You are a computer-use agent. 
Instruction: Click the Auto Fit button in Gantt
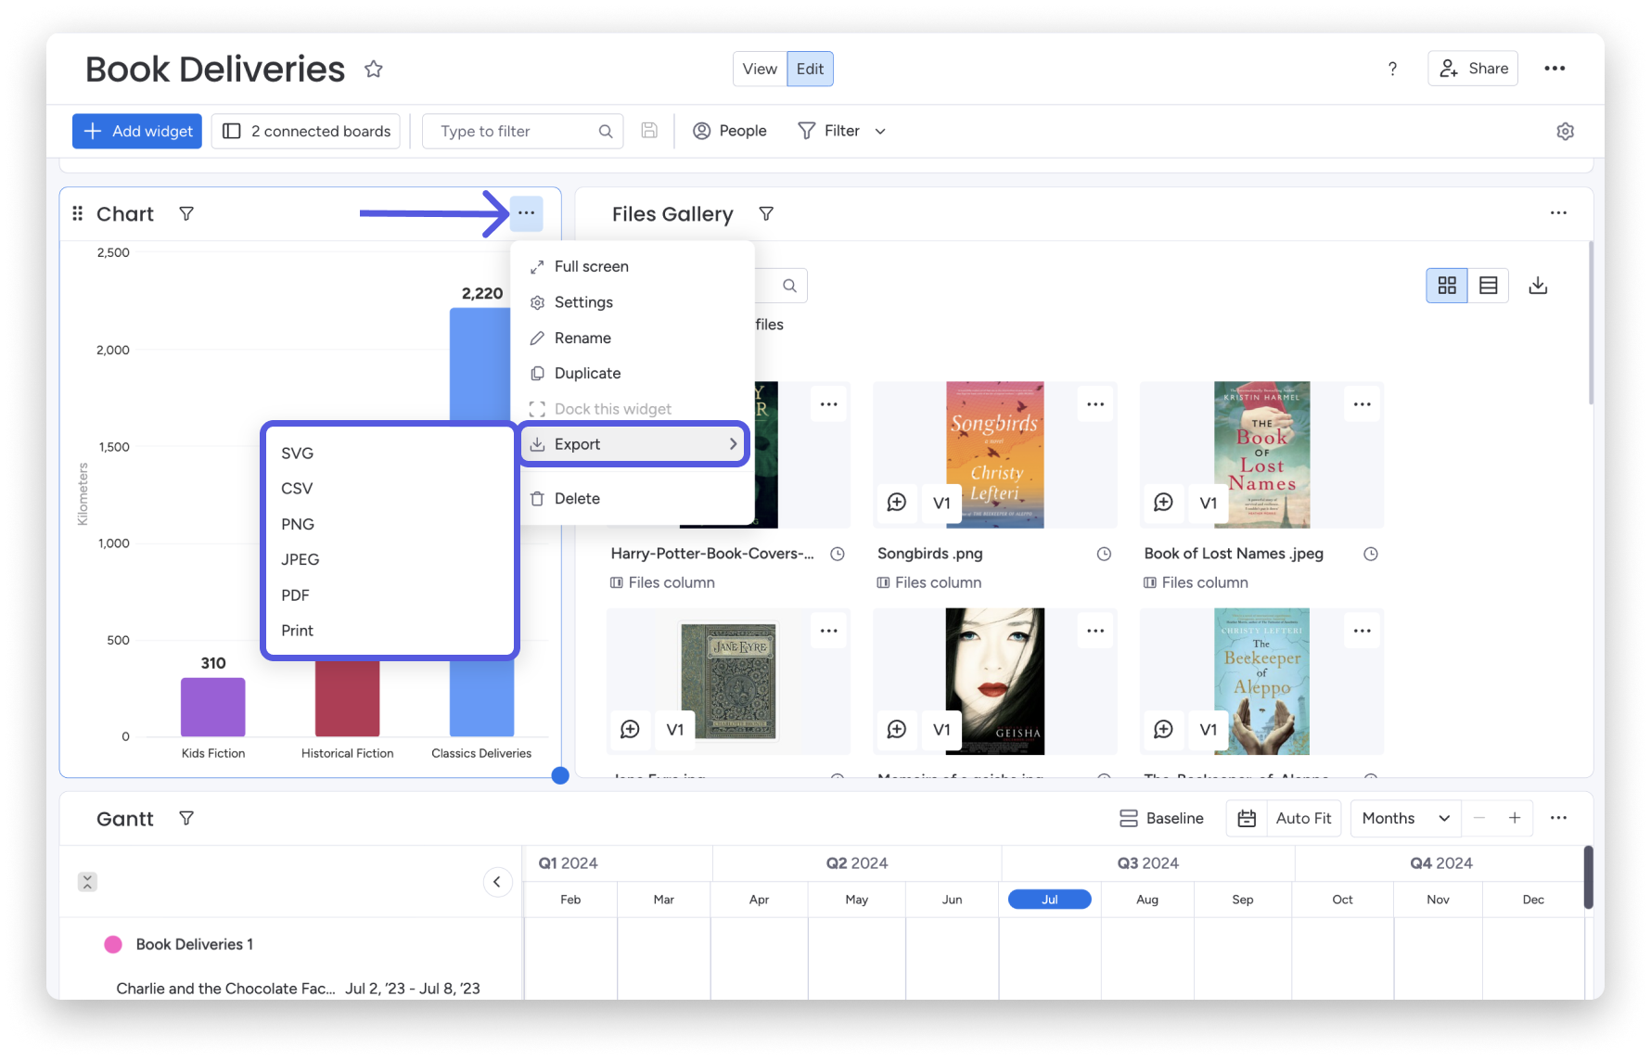1303,819
